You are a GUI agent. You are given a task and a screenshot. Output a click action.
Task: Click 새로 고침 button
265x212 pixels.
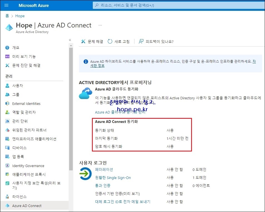tap(119, 41)
